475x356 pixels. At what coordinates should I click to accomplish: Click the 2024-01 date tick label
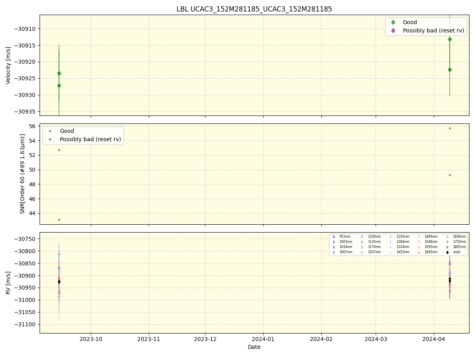(263, 339)
